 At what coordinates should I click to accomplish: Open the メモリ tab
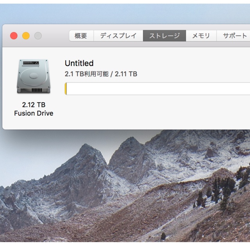click(201, 36)
